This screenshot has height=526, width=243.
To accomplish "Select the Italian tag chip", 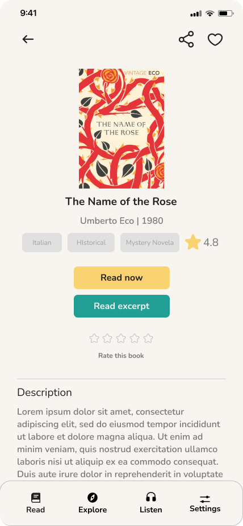I will [x=42, y=243].
